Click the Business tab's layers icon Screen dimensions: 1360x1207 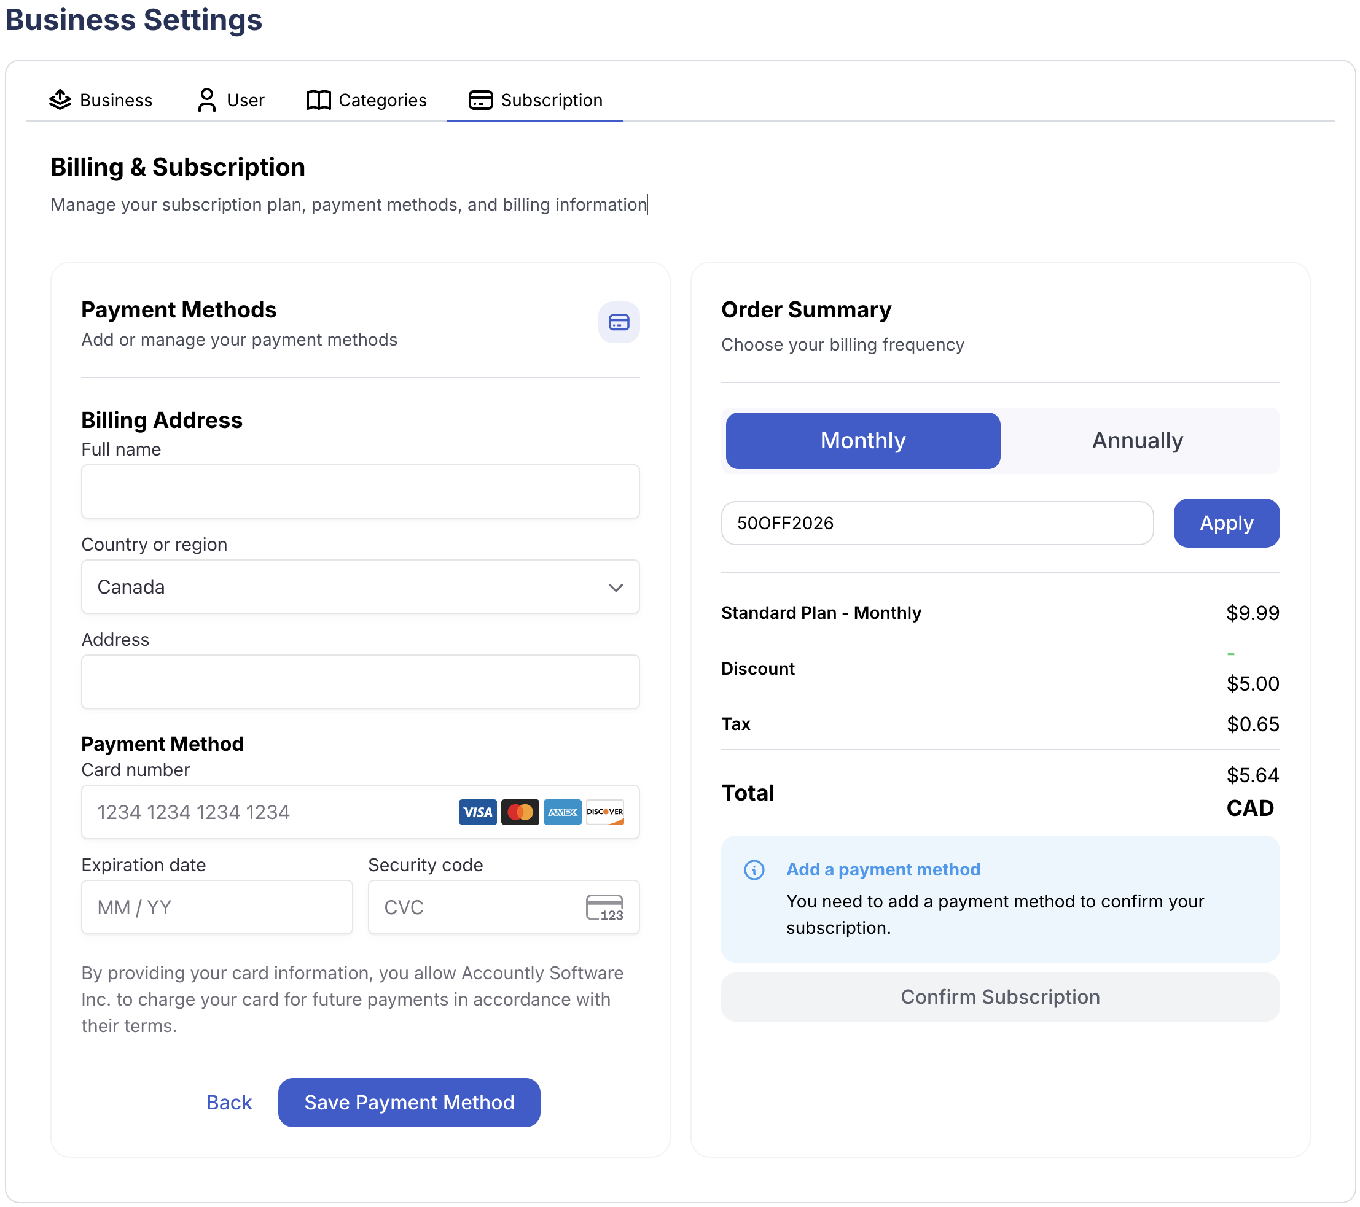coord(60,99)
